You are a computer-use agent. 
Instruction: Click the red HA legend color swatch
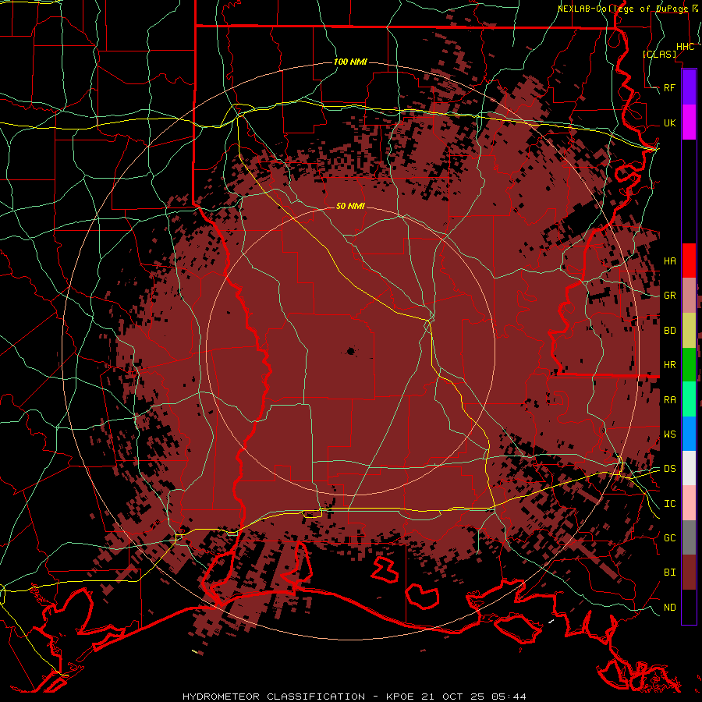pos(689,261)
